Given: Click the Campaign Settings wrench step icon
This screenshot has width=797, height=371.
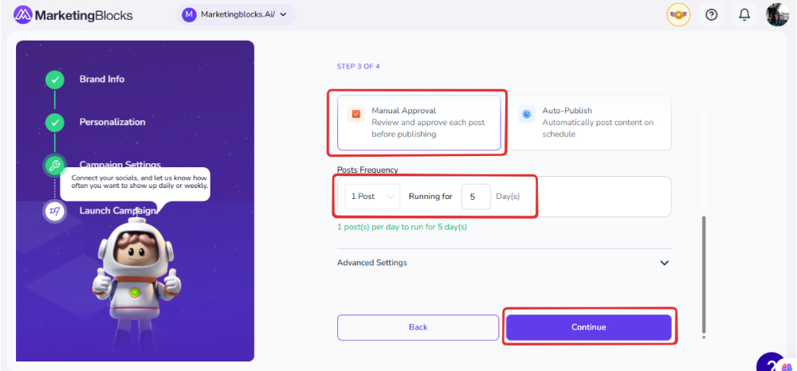Looking at the screenshot, I should pyautogui.click(x=54, y=166).
